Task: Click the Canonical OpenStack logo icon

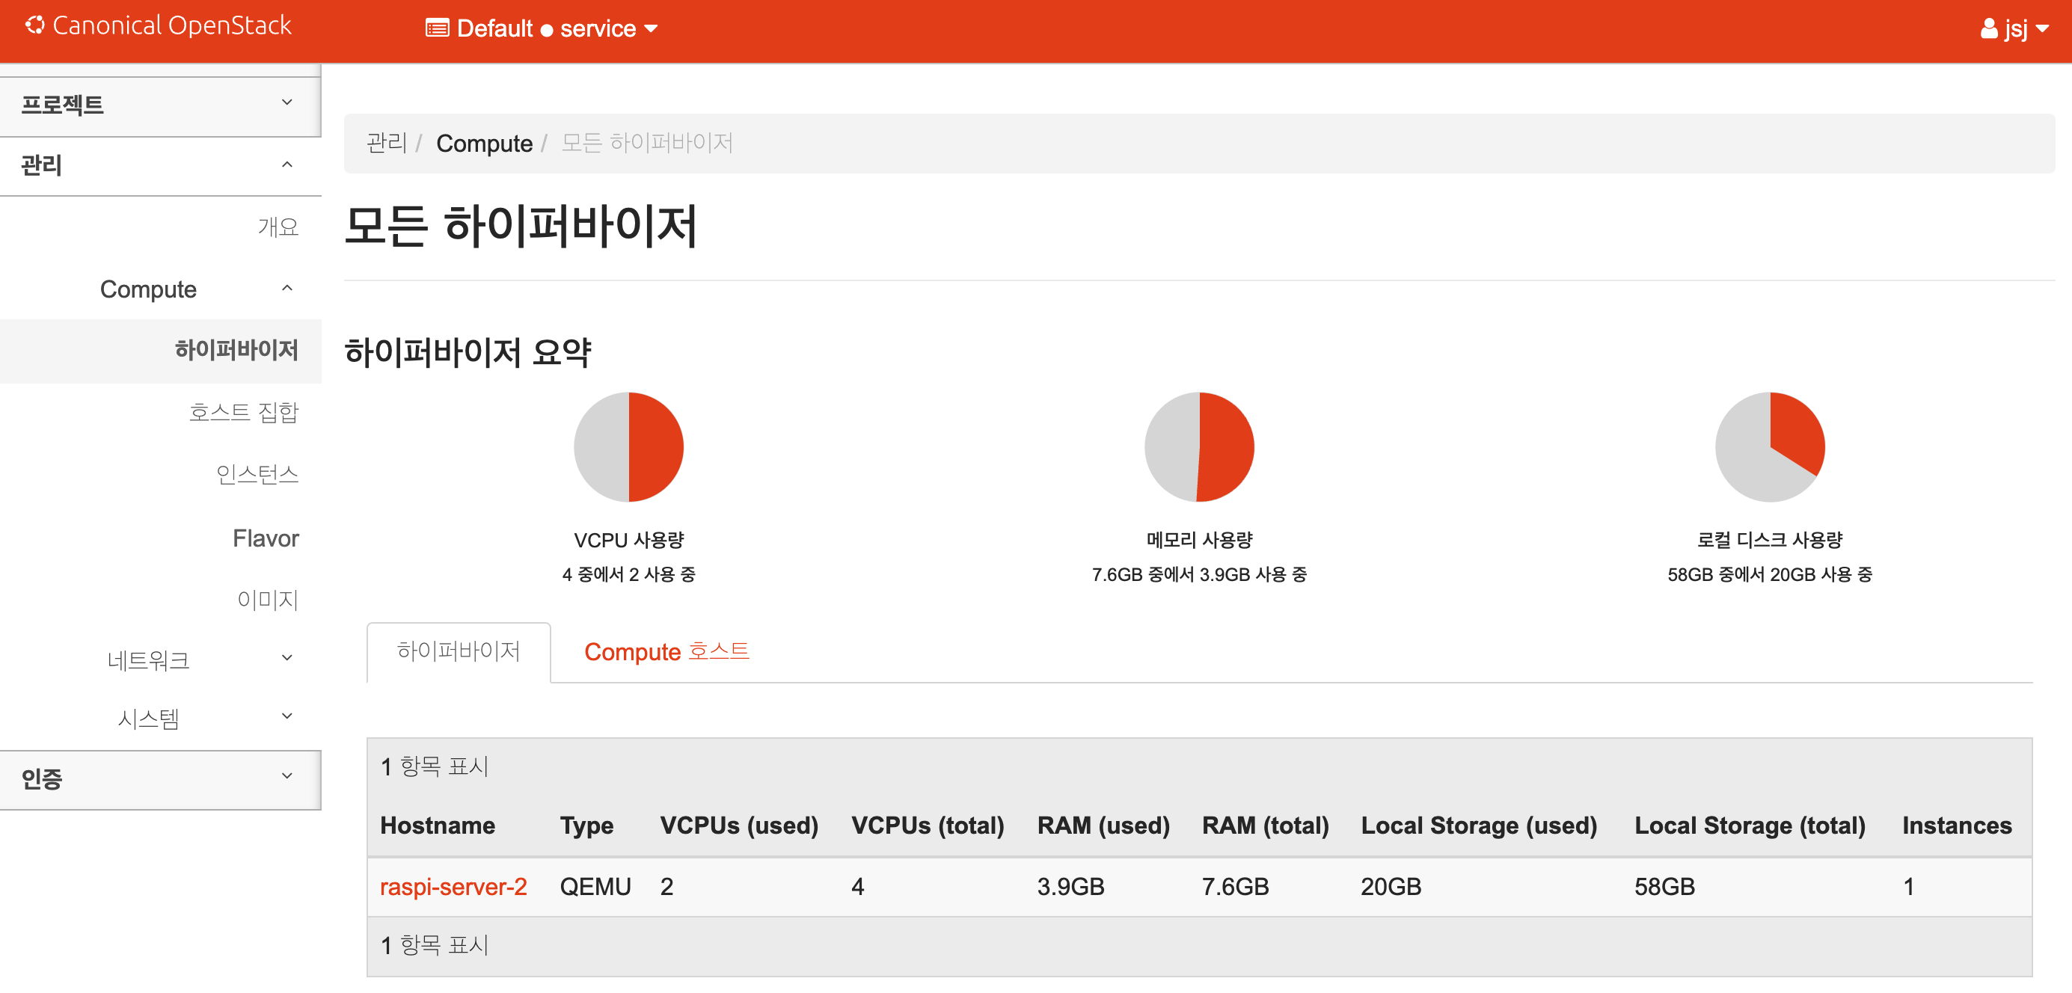Action: [34, 25]
